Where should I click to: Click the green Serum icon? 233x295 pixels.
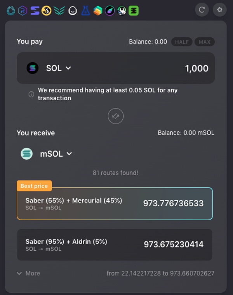(134, 11)
